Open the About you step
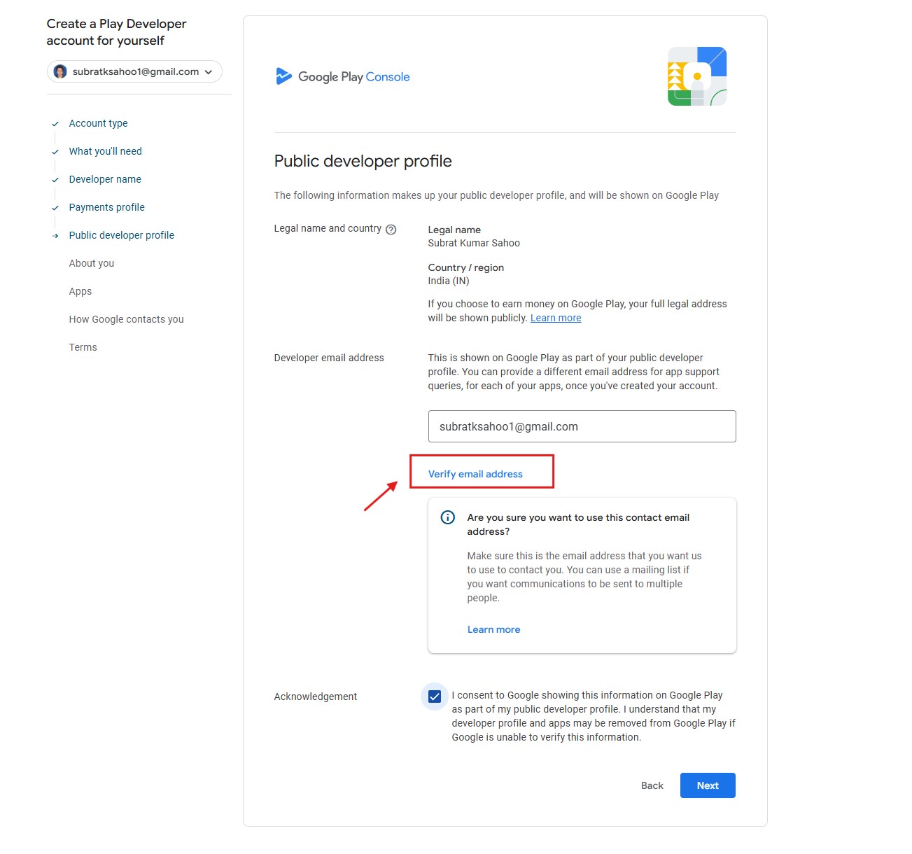The width and height of the screenshot is (912, 854). coord(91,263)
